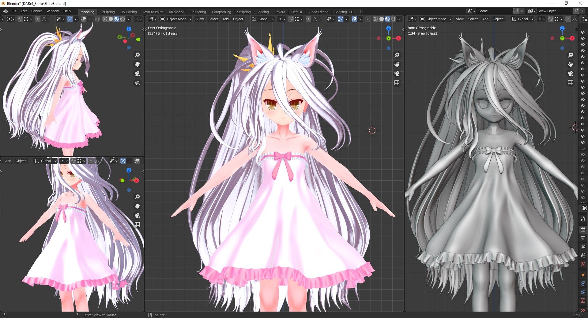This screenshot has width=588, height=318.
Task: Select material preview shading in center viewport
Action: coord(387,19)
